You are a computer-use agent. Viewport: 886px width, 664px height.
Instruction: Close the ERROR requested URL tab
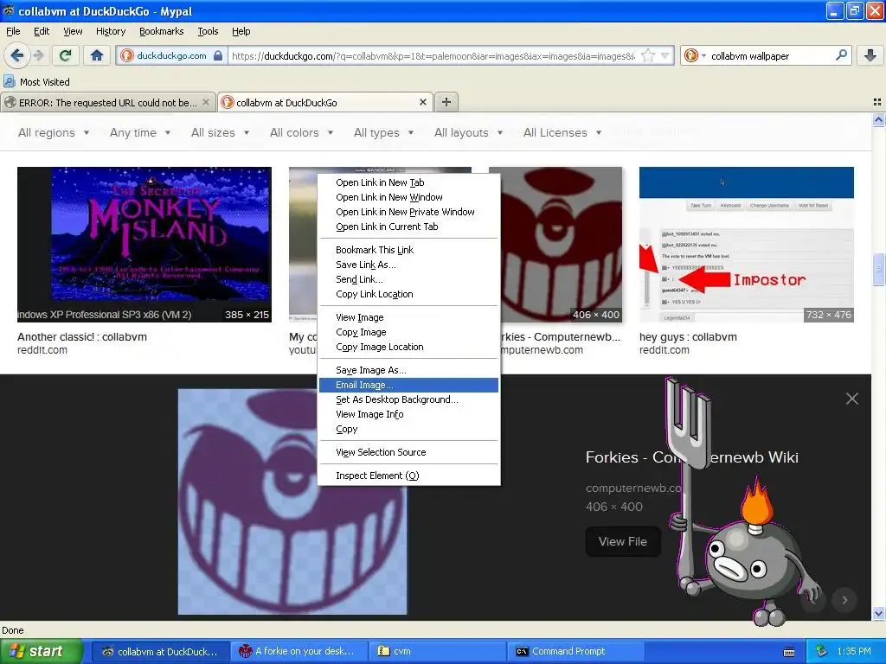point(206,102)
